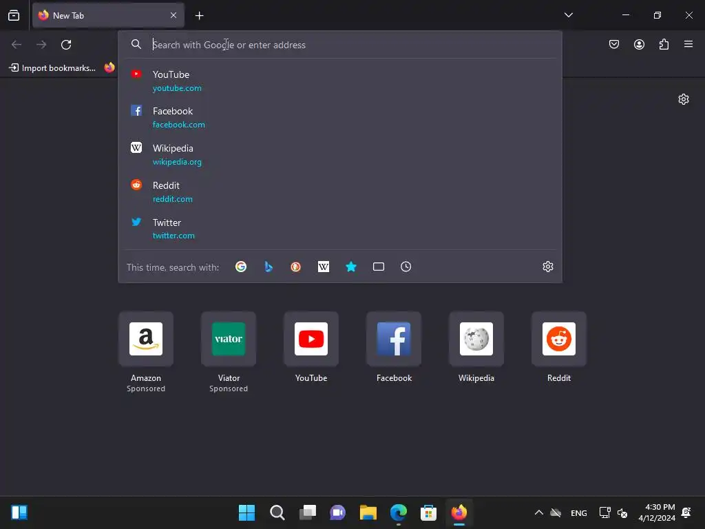This screenshot has height=529, width=705.
Task: Search this time with Bing
Action: pos(269,267)
